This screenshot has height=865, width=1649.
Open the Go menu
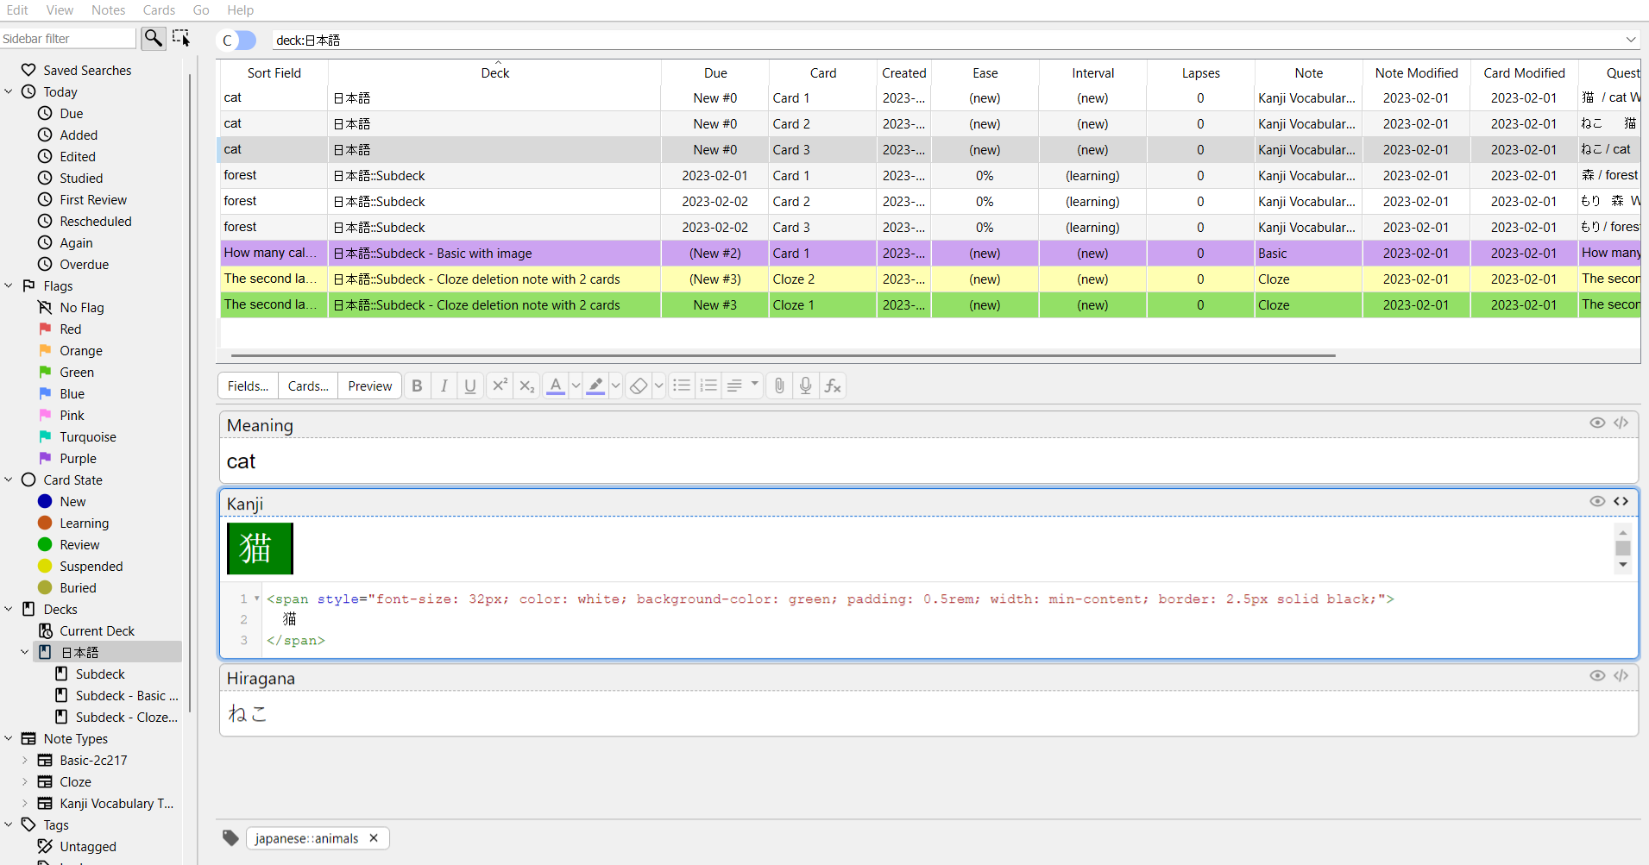[x=201, y=10]
